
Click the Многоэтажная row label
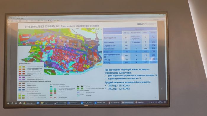[x=109, y=49]
